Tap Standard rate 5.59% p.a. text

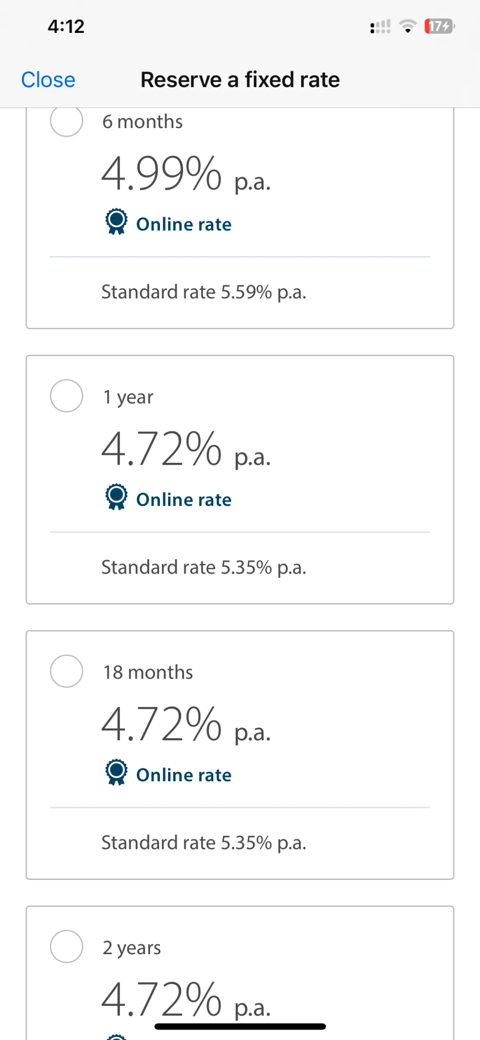[204, 292]
